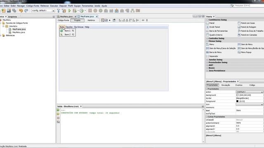Image resolution: width=264 pixels, height=148 pixels.
Task: Expand the Beans palette section
Action: click(207, 68)
